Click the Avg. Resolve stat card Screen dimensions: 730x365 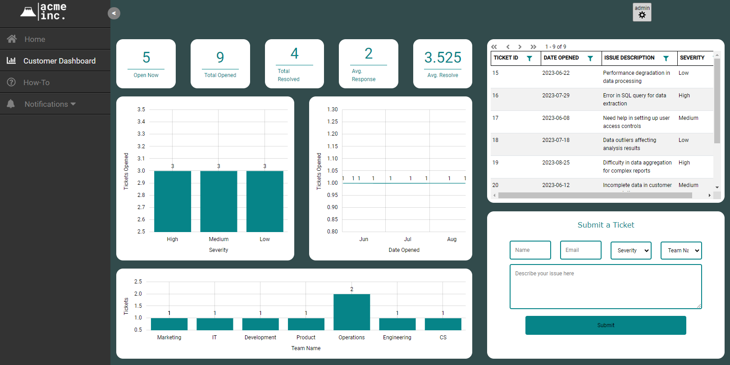(443, 64)
